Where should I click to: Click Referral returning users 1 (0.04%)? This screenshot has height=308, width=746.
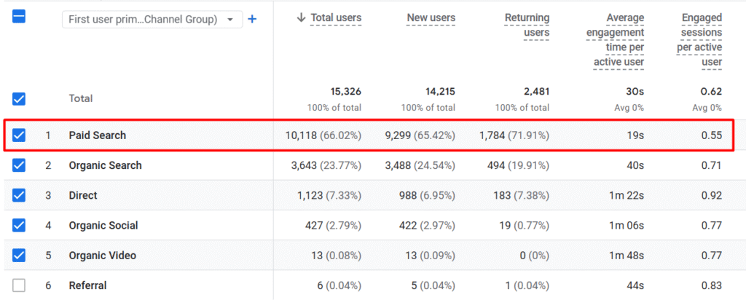coord(527,285)
